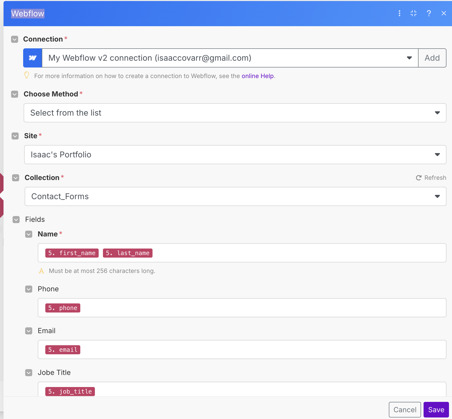Click inside the Jobe Title input field
This screenshot has height=419, width=452.
coord(242,389)
